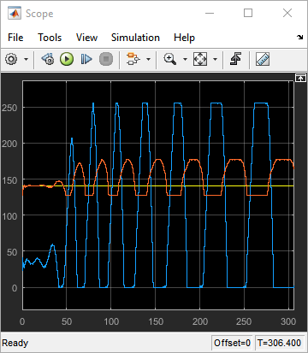Click the dock scope arrow icon

pyautogui.click(x=300, y=37)
